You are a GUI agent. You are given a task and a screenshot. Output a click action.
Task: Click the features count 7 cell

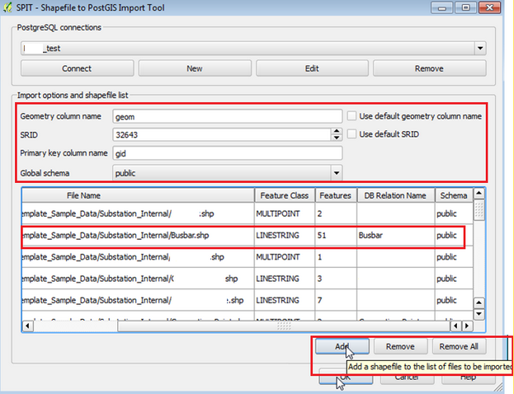click(x=336, y=300)
